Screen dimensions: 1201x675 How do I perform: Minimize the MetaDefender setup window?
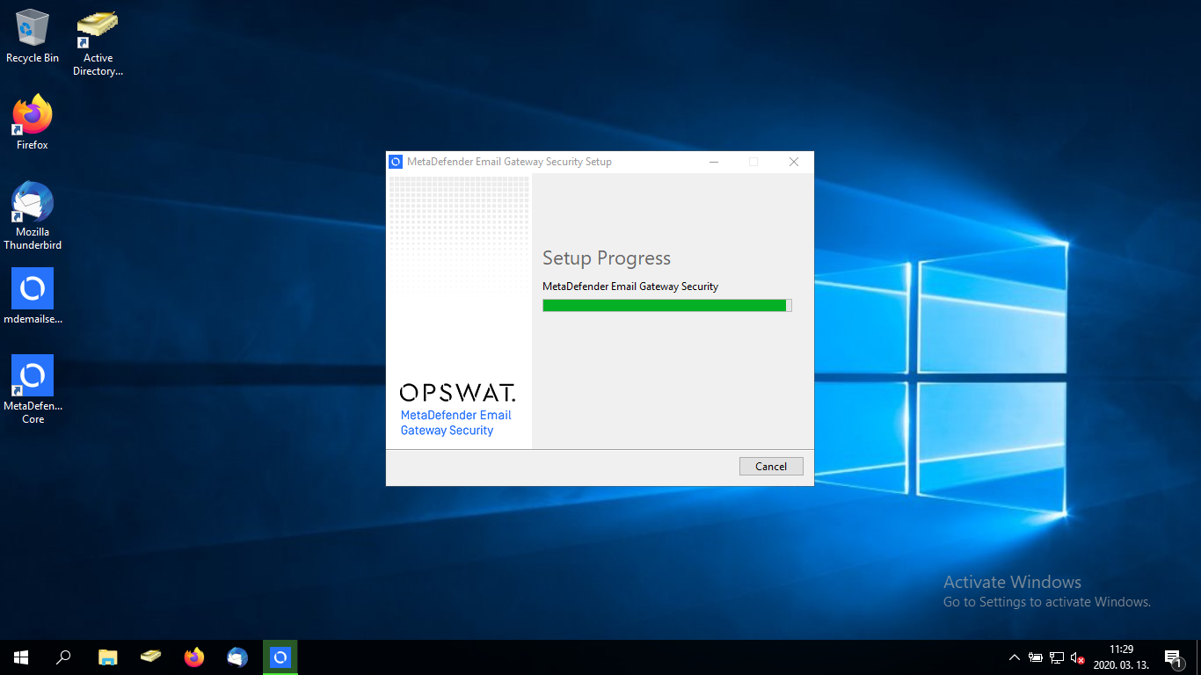point(714,162)
